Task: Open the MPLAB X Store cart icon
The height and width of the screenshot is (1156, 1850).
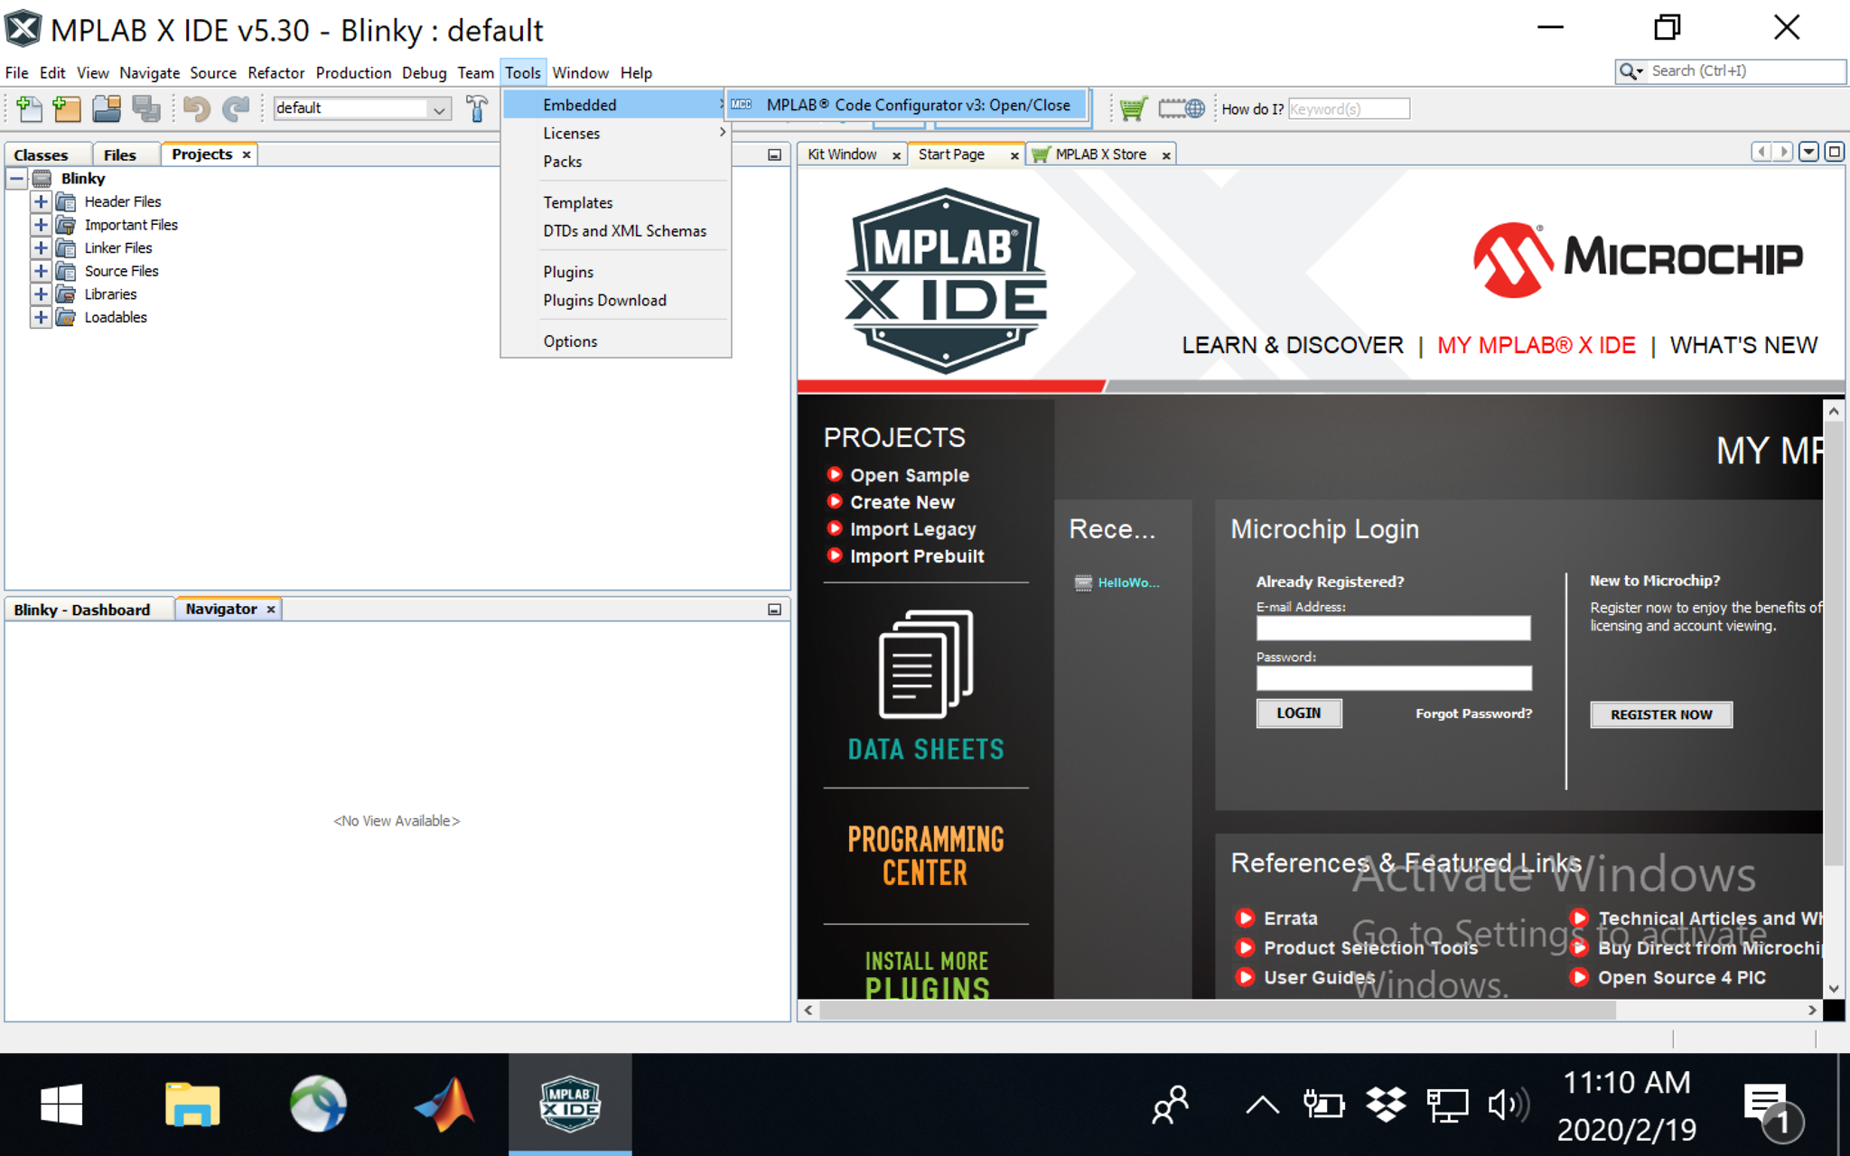Action: [1133, 108]
